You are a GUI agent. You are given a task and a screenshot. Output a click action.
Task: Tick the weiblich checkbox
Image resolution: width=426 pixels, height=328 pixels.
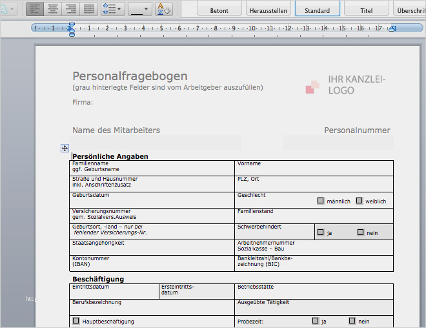[x=360, y=201]
